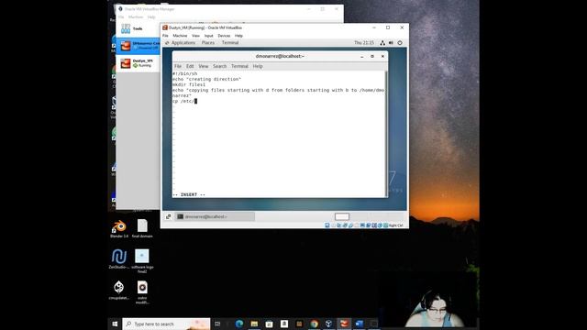This screenshot has height=330, width=587.
Task: Click the '#!/bin/sh' line in vim
Action: [185, 73]
